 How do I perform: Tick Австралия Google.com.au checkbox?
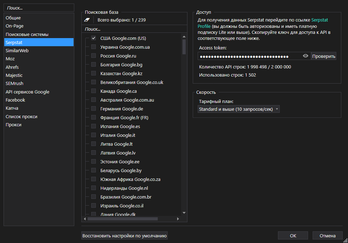pyautogui.click(x=93, y=100)
